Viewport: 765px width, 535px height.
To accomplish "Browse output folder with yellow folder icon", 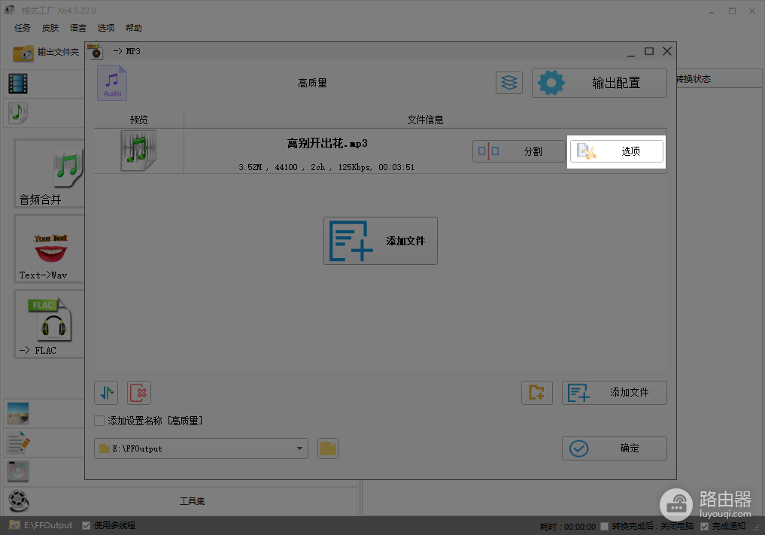I will (328, 448).
